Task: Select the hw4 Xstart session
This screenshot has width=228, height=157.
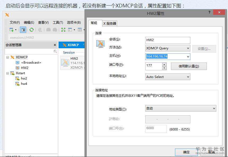Action: (x=24, y=84)
